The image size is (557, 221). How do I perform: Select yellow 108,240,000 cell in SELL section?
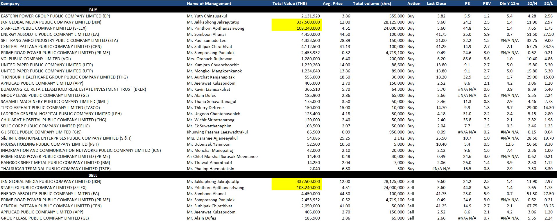click(297, 188)
